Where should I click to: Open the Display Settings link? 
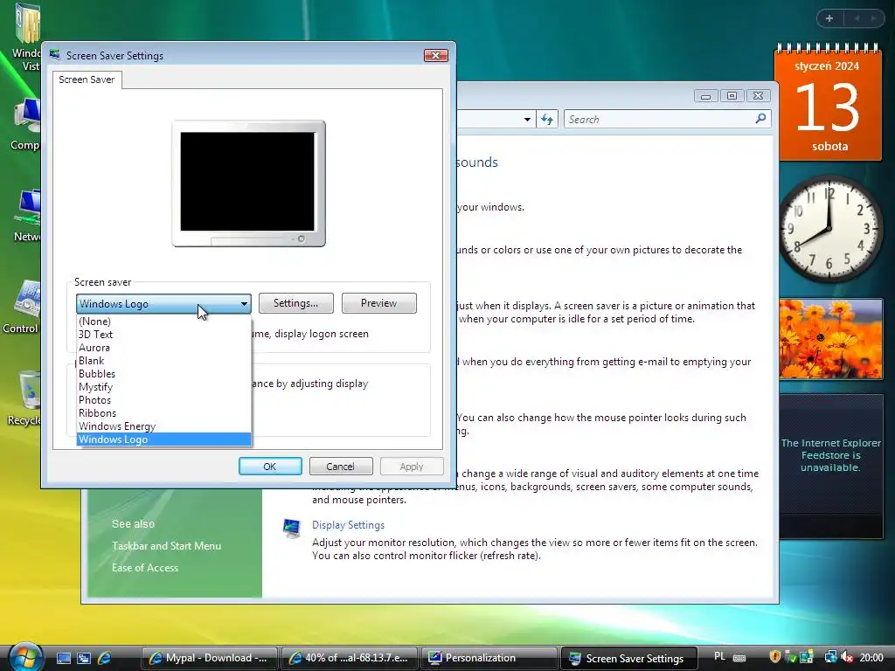pos(348,525)
